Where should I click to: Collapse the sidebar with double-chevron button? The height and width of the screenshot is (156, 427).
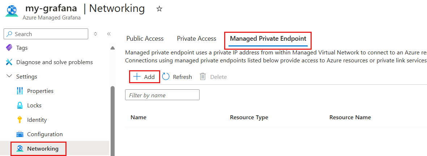109,34
